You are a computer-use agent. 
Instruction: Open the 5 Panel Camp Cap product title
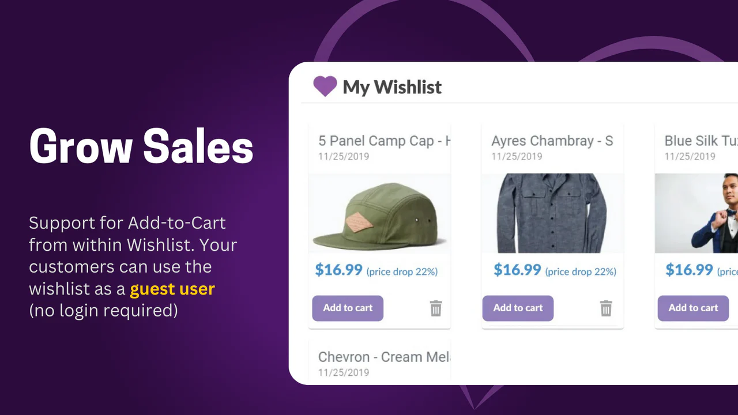click(x=383, y=141)
